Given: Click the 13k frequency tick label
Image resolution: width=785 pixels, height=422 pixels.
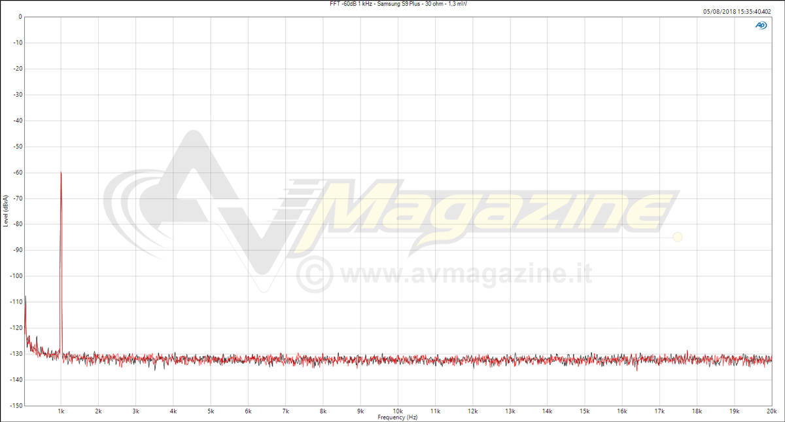Looking at the screenshot, I should [x=510, y=411].
